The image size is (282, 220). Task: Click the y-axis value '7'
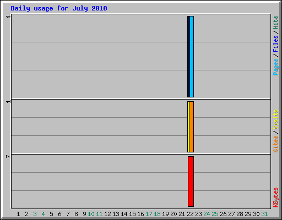[8, 156]
